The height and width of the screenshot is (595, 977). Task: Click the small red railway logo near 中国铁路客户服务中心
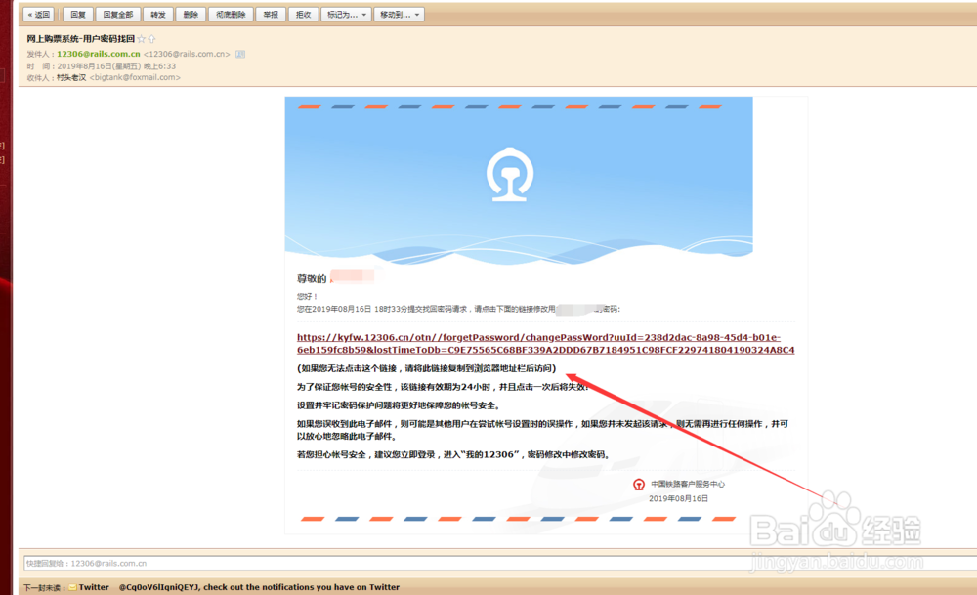click(639, 484)
